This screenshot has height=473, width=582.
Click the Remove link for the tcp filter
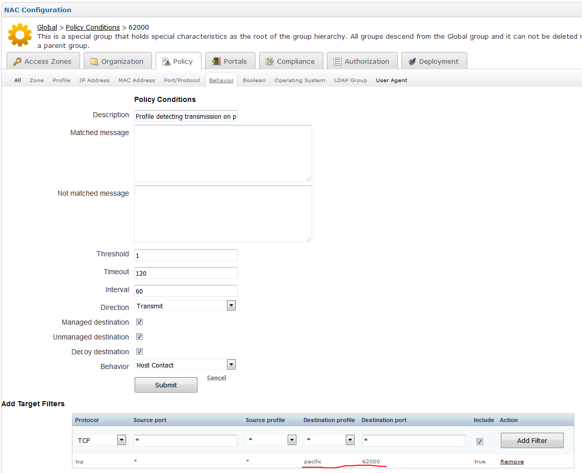512,461
